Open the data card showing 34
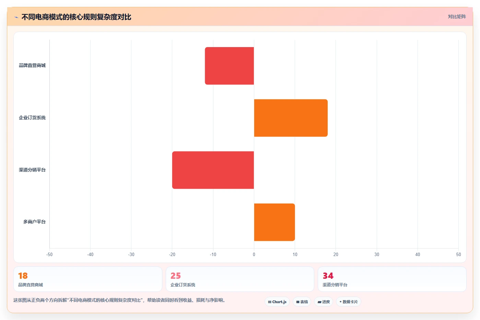 (392, 279)
